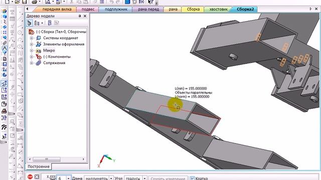Select the paperclip mates icon in the left toolbar
The image size is (321, 180).
click(x=5, y=43)
